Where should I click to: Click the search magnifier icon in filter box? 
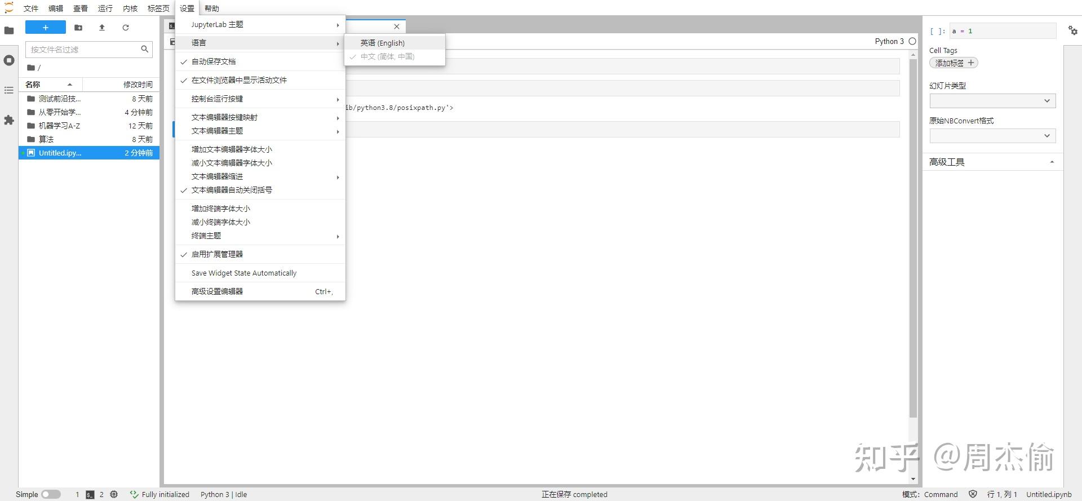[145, 49]
